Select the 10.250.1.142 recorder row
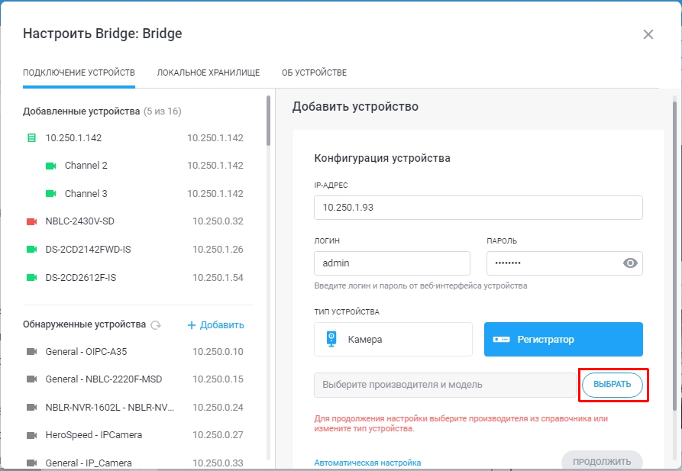The width and height of the screenshot is (682, 471). tap(135, 138)
